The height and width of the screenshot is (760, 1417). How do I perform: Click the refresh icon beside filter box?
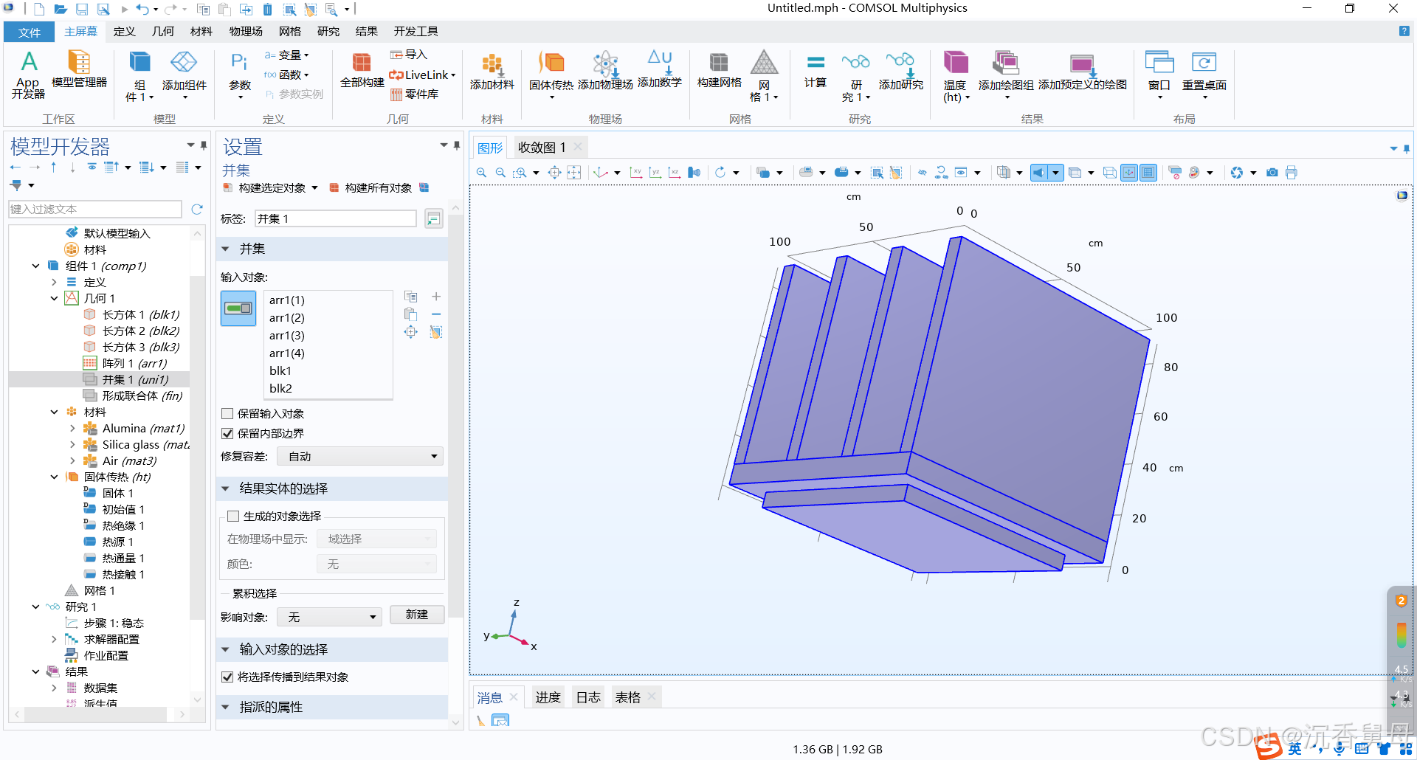point(197,210)
